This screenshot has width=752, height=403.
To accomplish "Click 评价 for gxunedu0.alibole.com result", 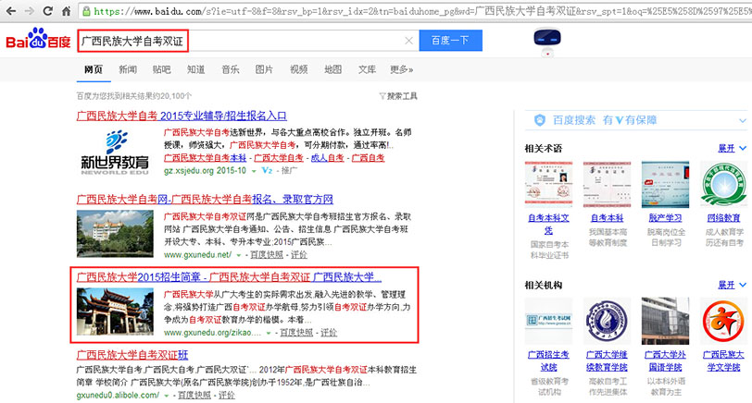I will coord(227,396).
